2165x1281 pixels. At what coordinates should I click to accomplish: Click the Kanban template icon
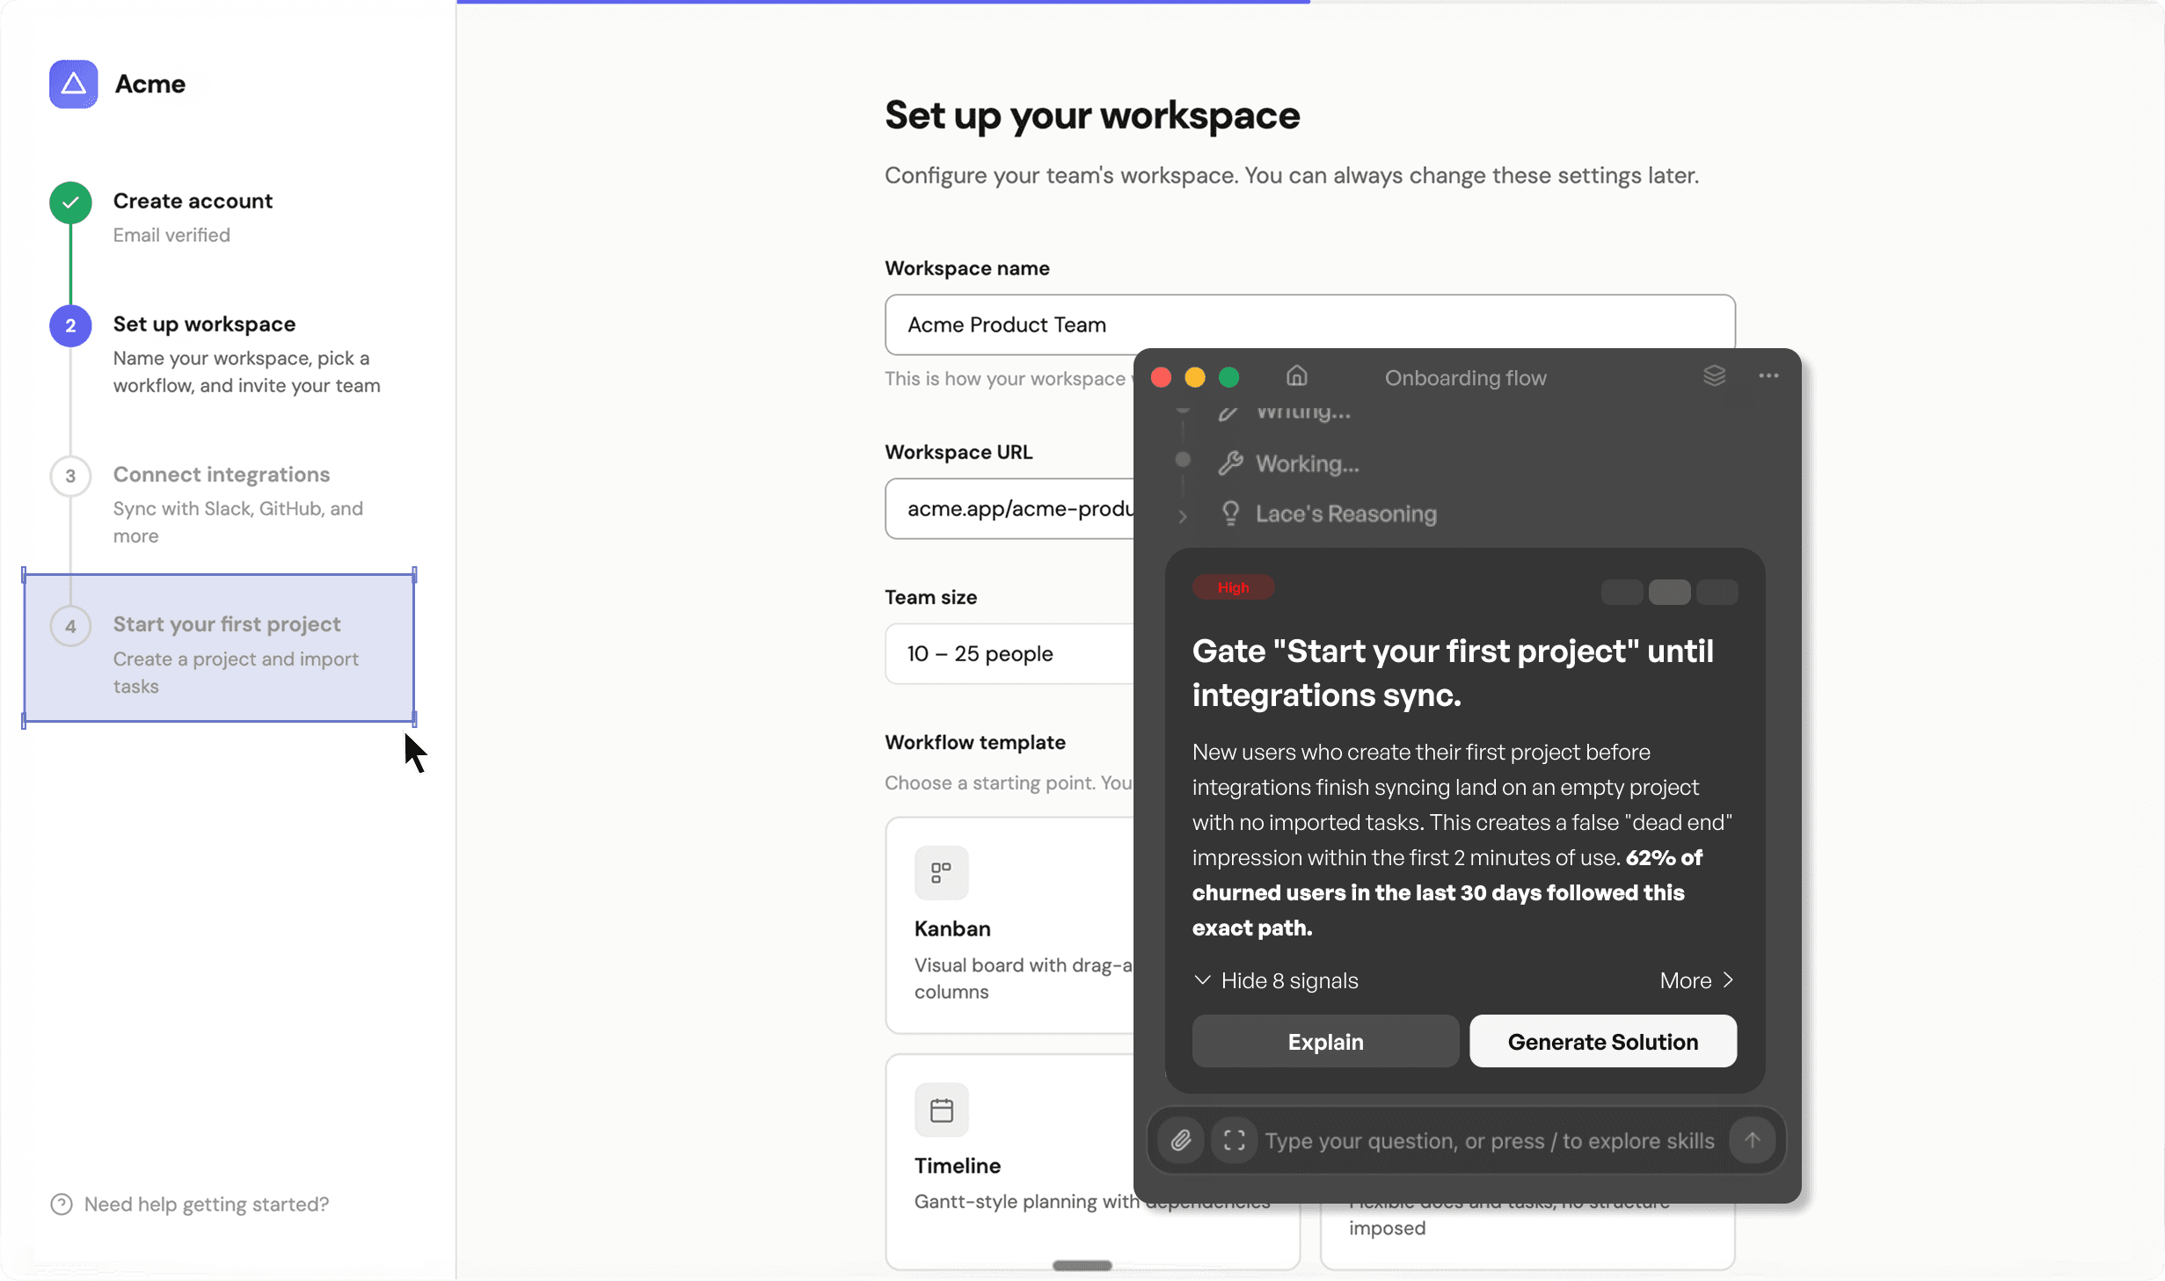tap(941, 872)
